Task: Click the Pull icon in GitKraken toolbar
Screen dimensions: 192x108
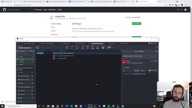Action: [77, 48]
